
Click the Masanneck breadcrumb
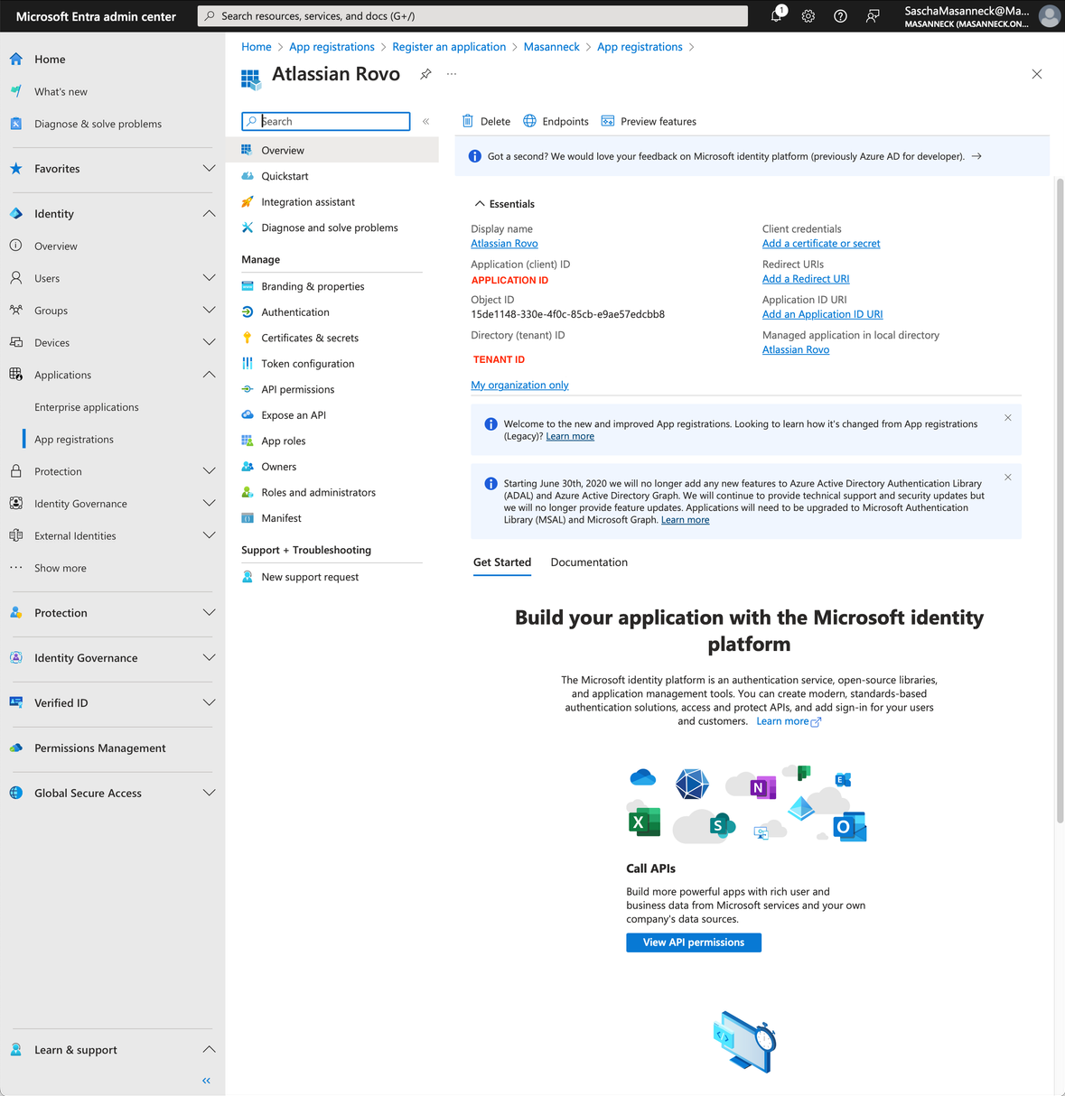[x=552, y=47]
